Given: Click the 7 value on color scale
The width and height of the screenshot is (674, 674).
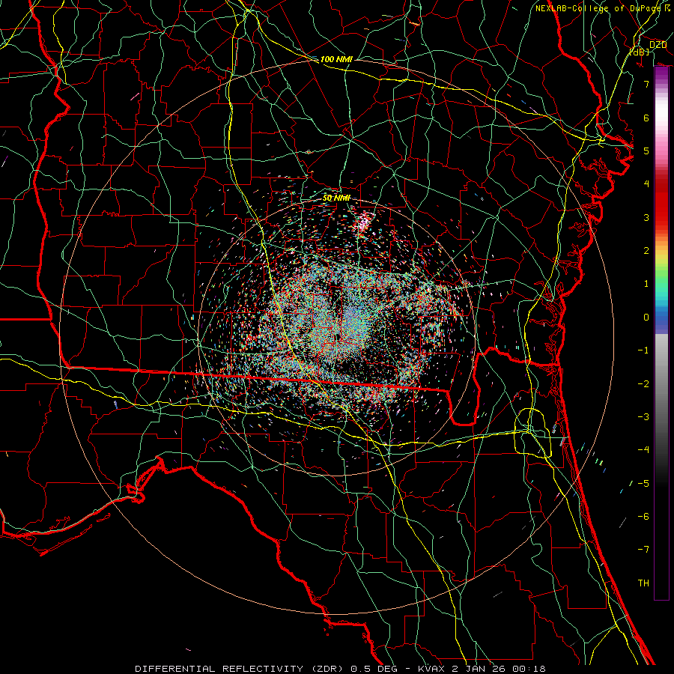Looking at the screenshot, I should (x=646, y=84).
